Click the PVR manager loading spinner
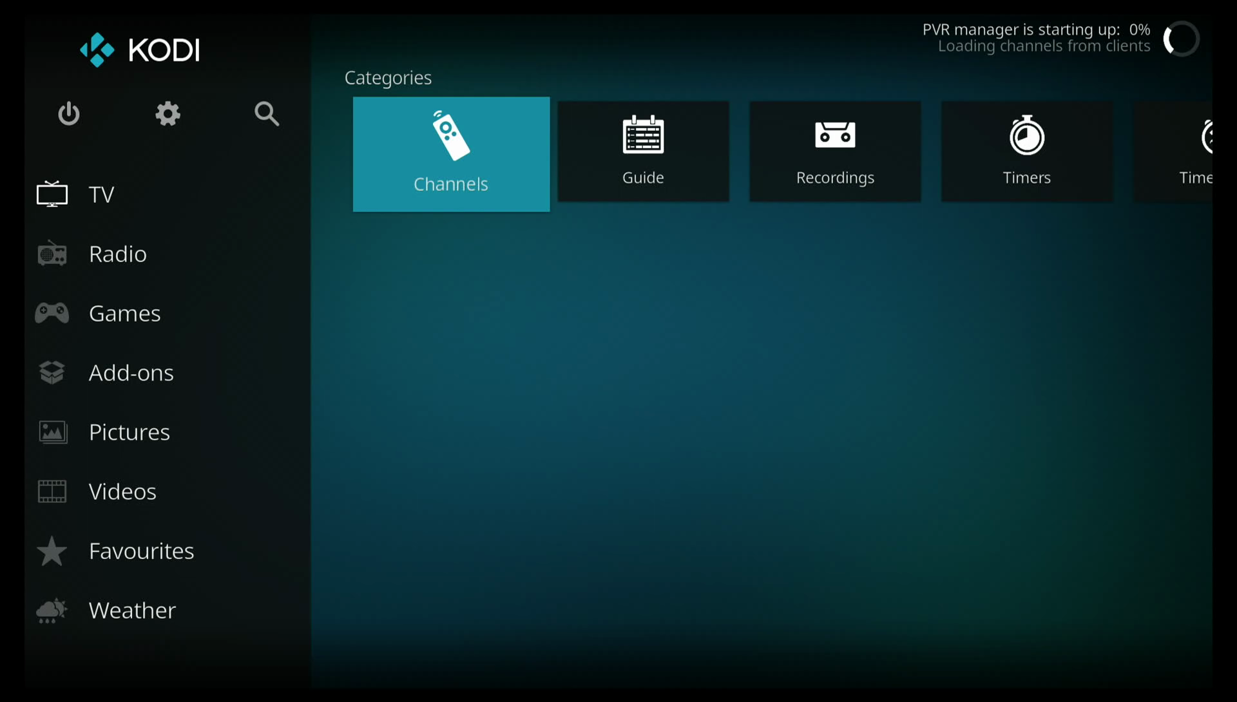1237x702 pixels. pos(1181,39)
